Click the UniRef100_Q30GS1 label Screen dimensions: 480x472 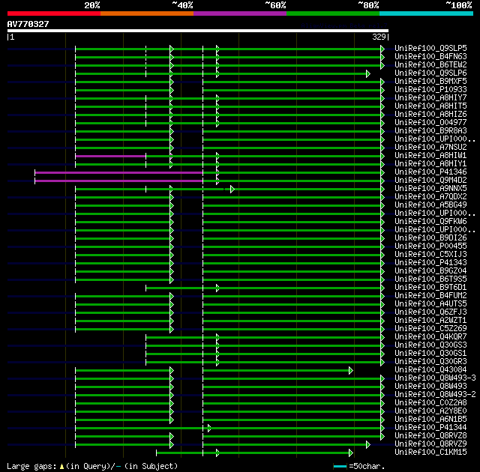(430, 354)
